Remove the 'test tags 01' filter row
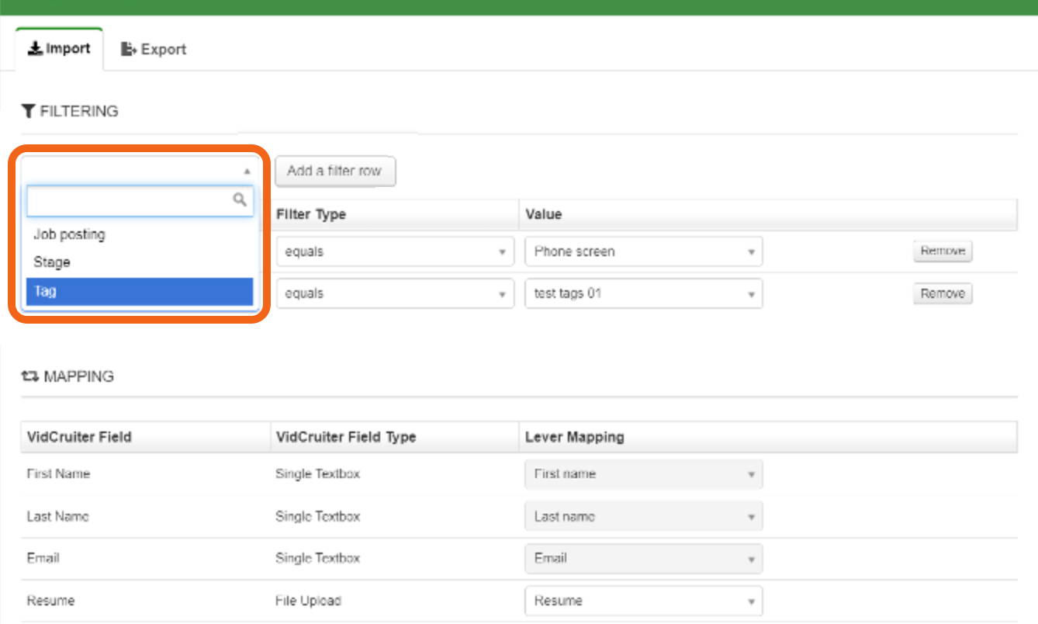Image resolution: width=1038 pixels, height=624 pixels. pos(943,293)
